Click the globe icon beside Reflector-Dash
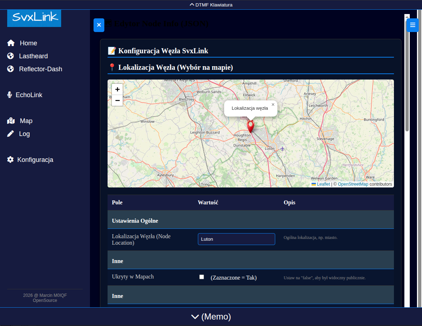The height and width of the screenshot is (326, 422). 10,69
